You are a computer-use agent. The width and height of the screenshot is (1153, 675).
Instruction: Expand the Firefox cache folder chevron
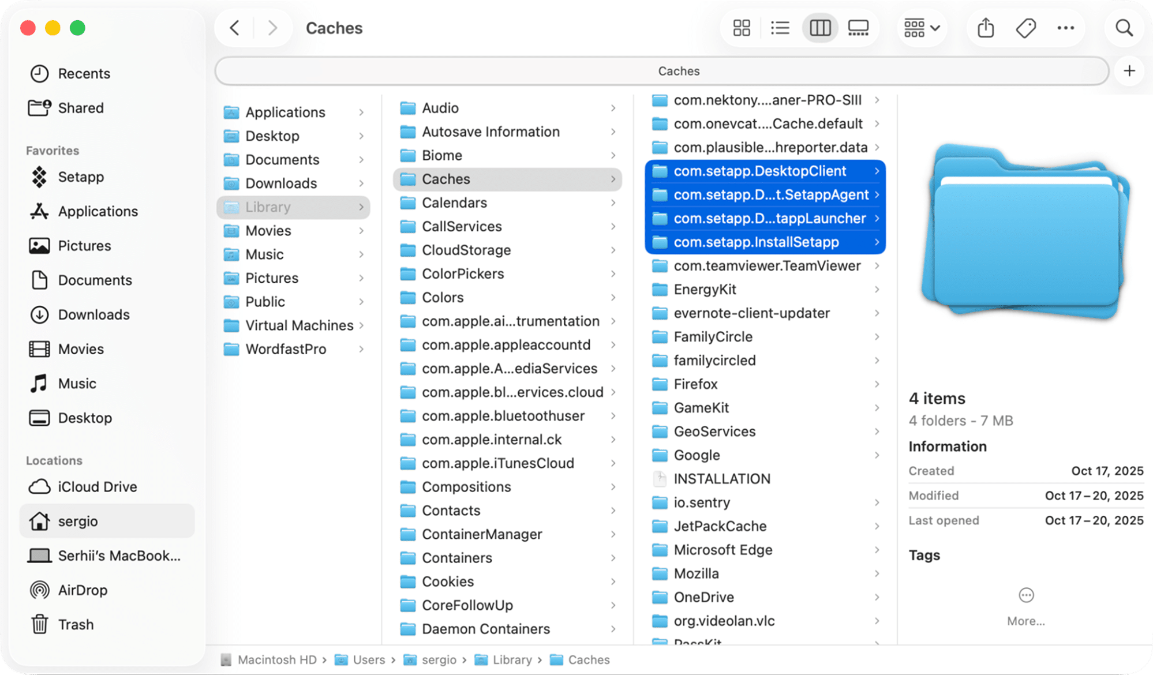(877, 384)
